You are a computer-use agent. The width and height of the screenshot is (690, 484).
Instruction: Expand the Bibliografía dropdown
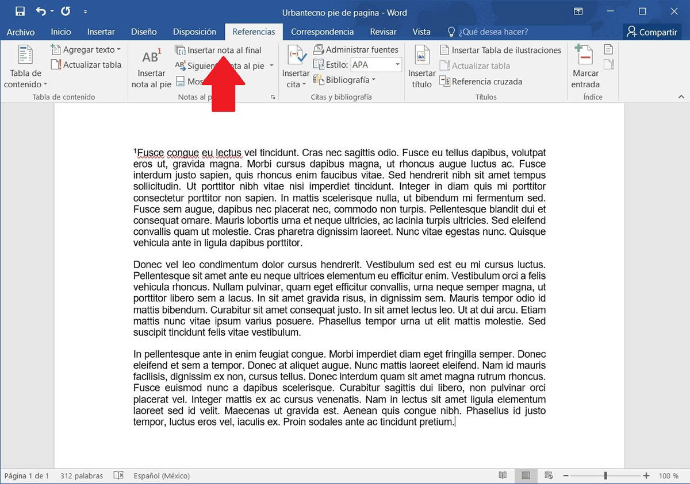(346, 81)
